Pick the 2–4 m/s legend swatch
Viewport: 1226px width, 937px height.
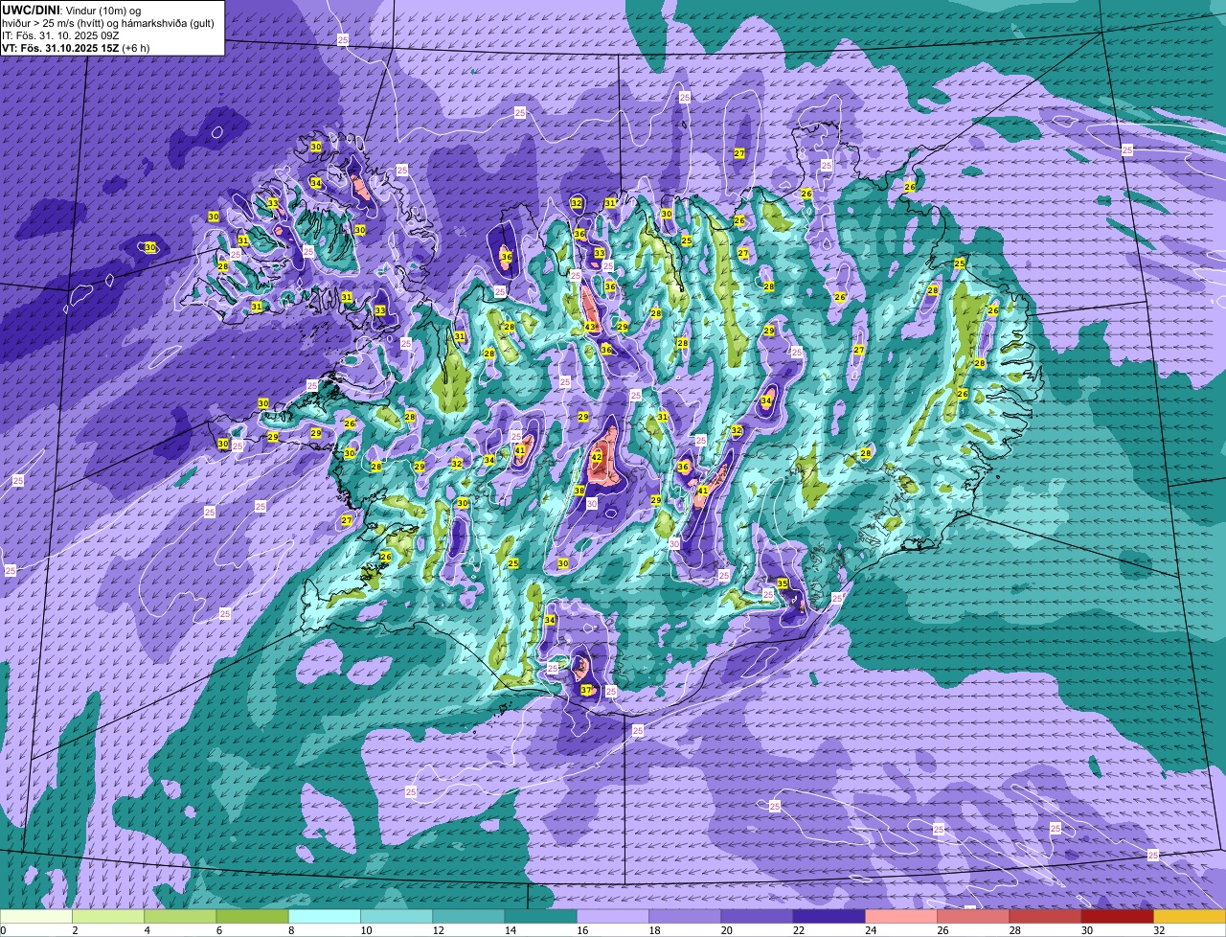(108, 917)
